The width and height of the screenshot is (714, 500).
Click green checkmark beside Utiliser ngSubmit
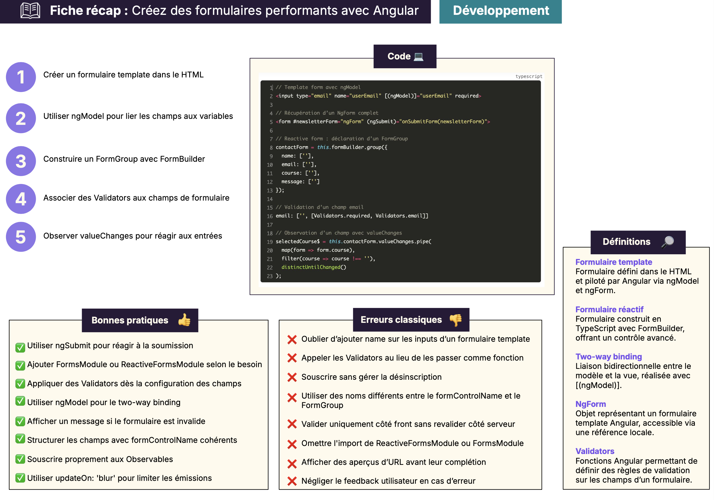[20, 347]
